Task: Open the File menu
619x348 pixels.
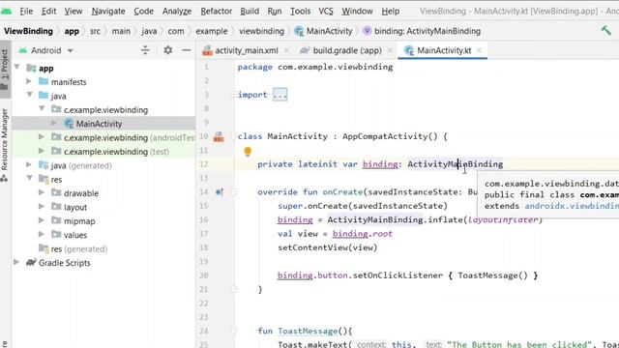Action: pyautogui.click(x=26, y=11)
